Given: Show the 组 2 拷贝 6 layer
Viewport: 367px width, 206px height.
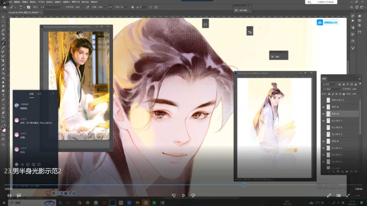Looking at the screenshot, I should [324, 128].
